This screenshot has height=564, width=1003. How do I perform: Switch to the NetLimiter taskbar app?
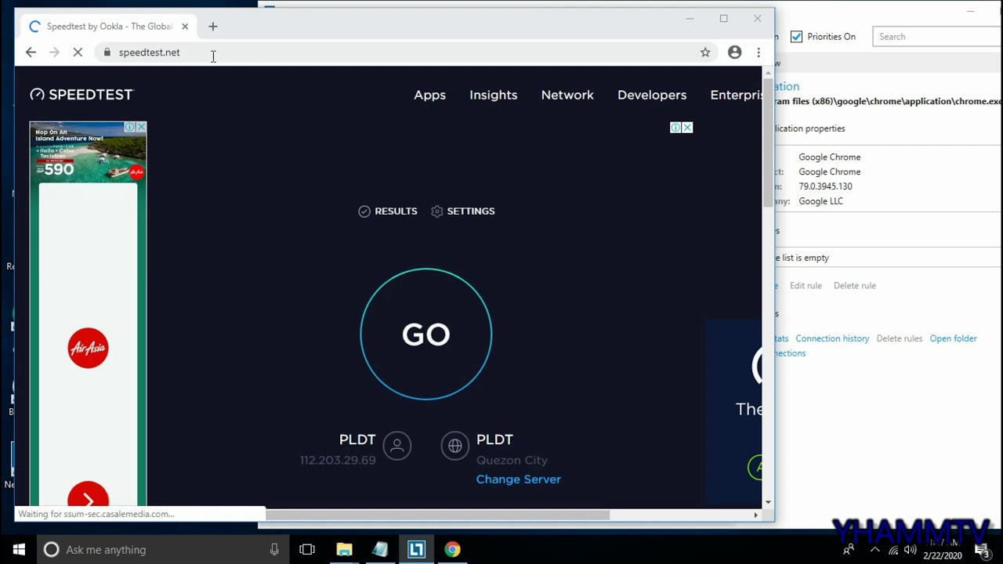point(416,550)
